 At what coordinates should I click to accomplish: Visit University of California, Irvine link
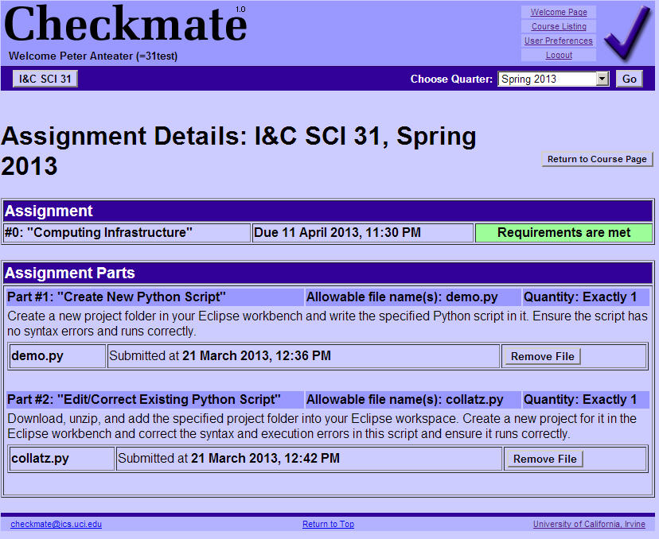[x=591, y=524]
